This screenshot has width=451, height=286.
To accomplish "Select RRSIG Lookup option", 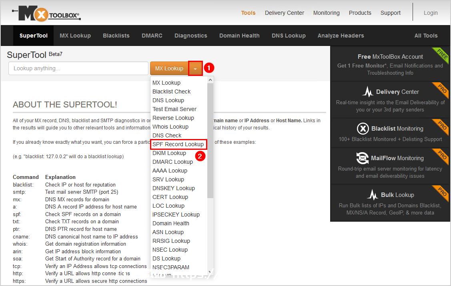I will (x=171, y=241).
